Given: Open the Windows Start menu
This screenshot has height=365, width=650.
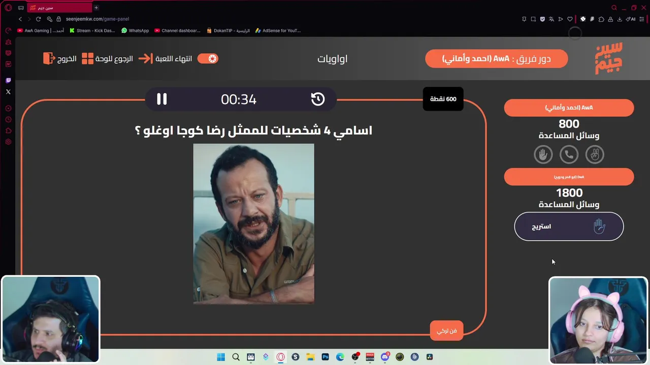Looking at the screenshot, I should [x=221, y=357].
